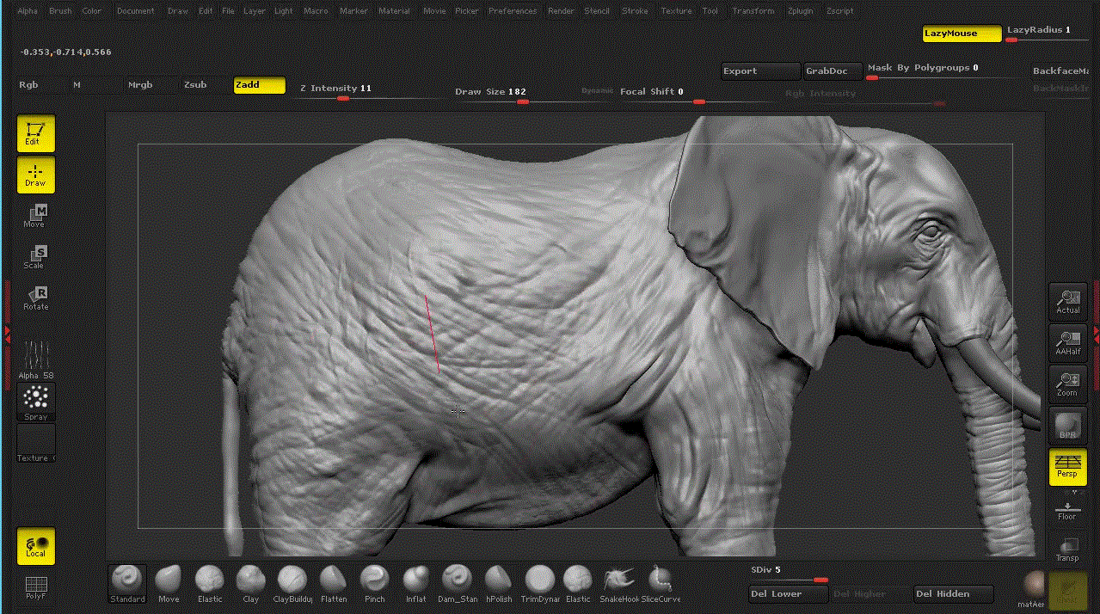Select the Inflat brush

415,583
